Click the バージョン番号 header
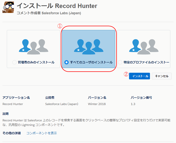The width and height of the screenshot is (176, 143). [141, 98]
